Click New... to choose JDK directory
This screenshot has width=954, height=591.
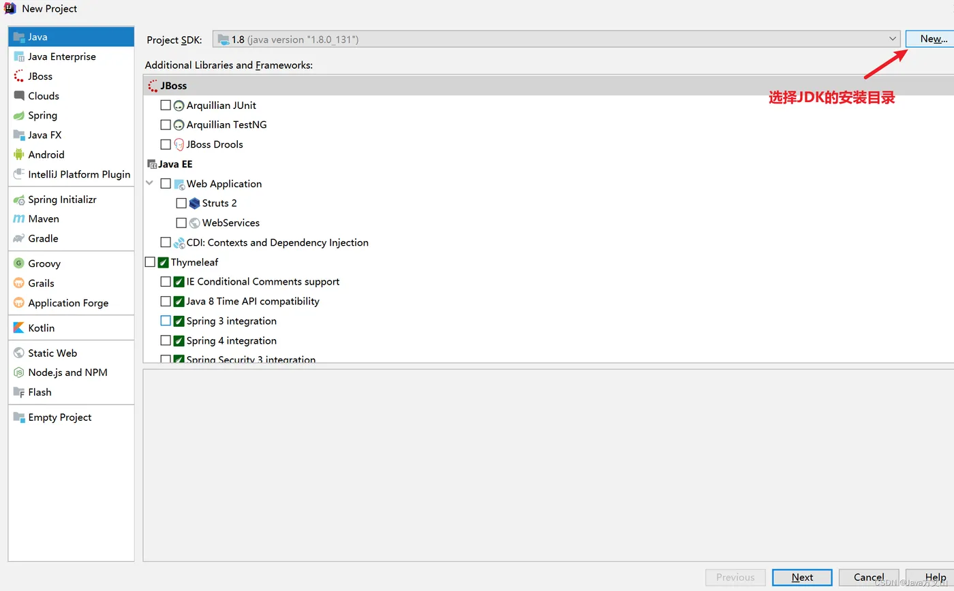coord(929,39)
